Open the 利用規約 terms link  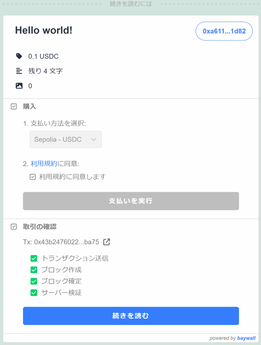pos(44,164)
